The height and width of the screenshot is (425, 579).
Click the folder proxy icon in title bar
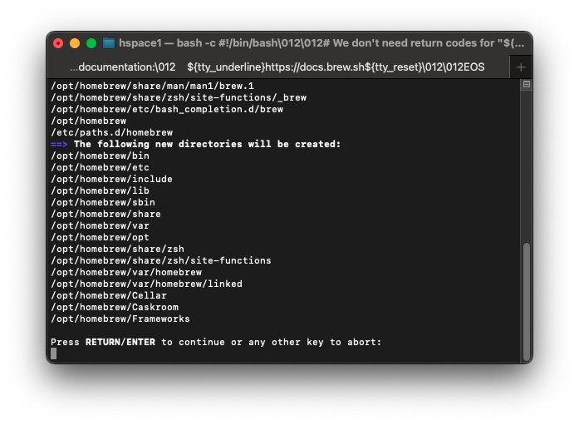tap(109, 43)
